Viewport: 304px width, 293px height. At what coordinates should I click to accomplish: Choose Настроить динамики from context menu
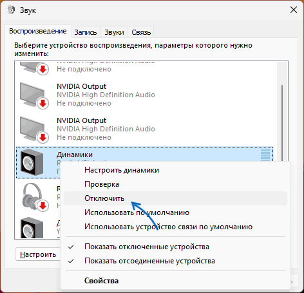tap(175, 170)
